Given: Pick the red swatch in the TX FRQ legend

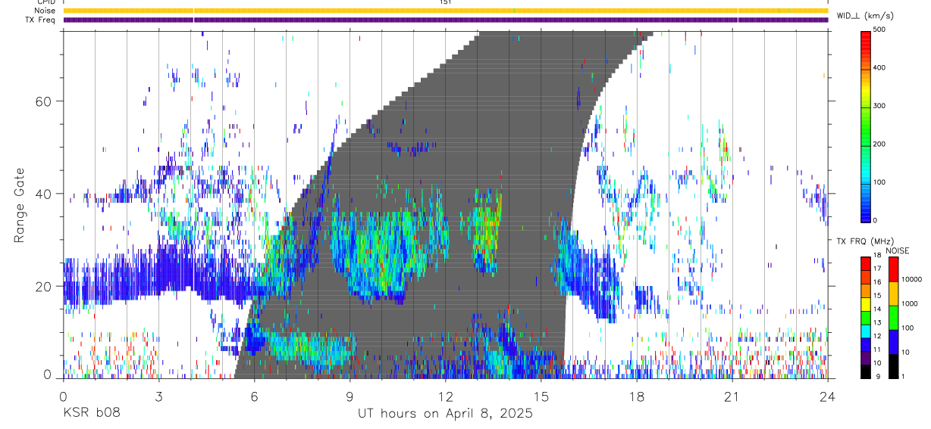Looking at the screenshot, I should 865,263.
